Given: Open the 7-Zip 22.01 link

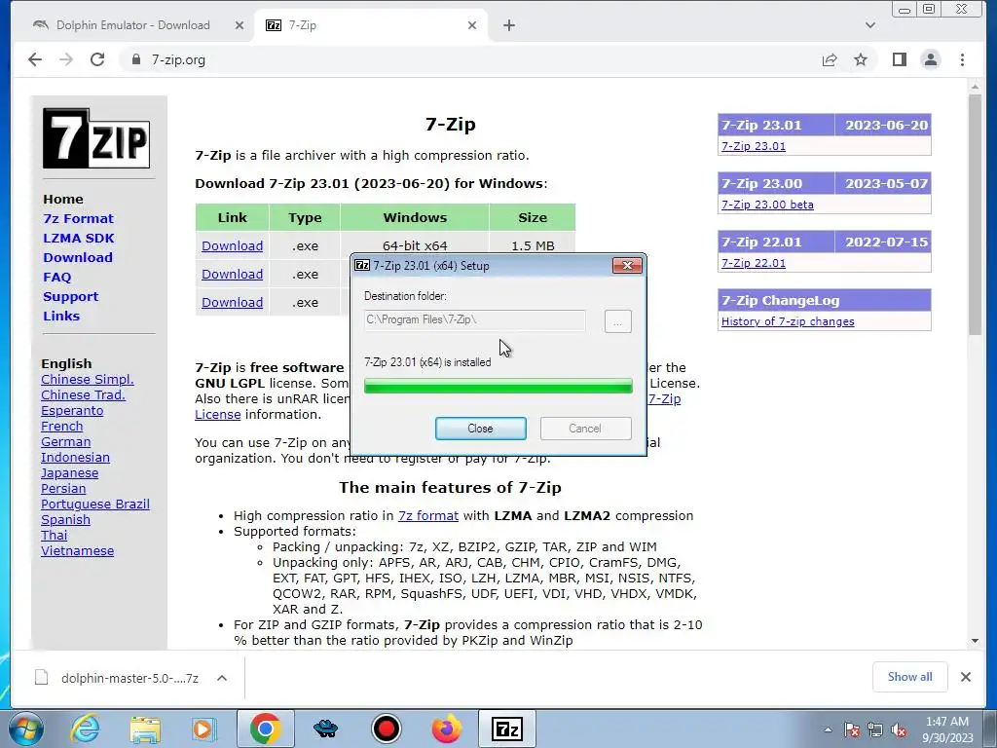Looking at the screenshot, I should tap(754, 263).
